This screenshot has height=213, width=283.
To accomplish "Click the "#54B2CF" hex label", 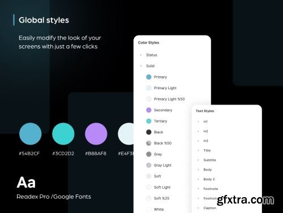I will tap(29, 154).
